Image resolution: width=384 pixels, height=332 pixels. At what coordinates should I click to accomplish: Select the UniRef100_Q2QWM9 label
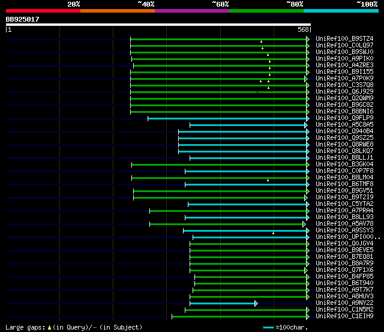tap(344, 98)
